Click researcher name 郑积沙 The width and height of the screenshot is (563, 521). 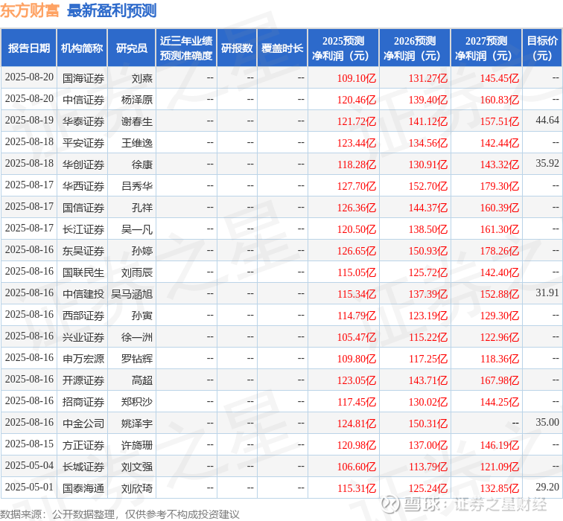click(x=137, y=402)
